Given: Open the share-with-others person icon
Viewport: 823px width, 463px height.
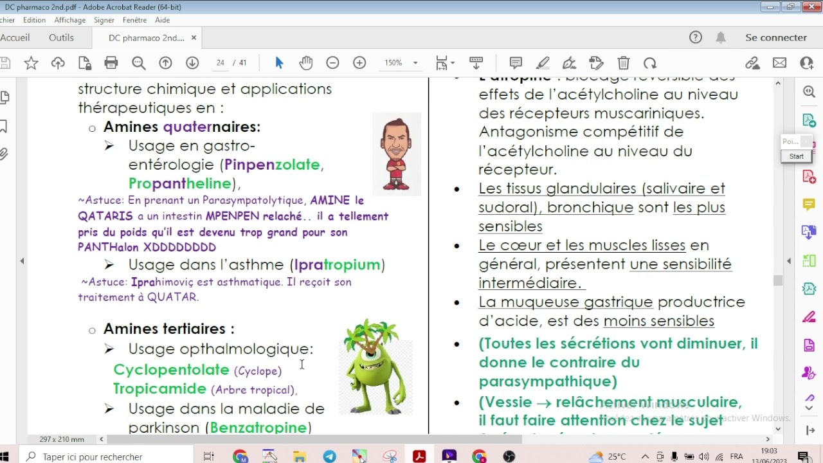Looking at the screenshot, I should click(x=806, y=63).
